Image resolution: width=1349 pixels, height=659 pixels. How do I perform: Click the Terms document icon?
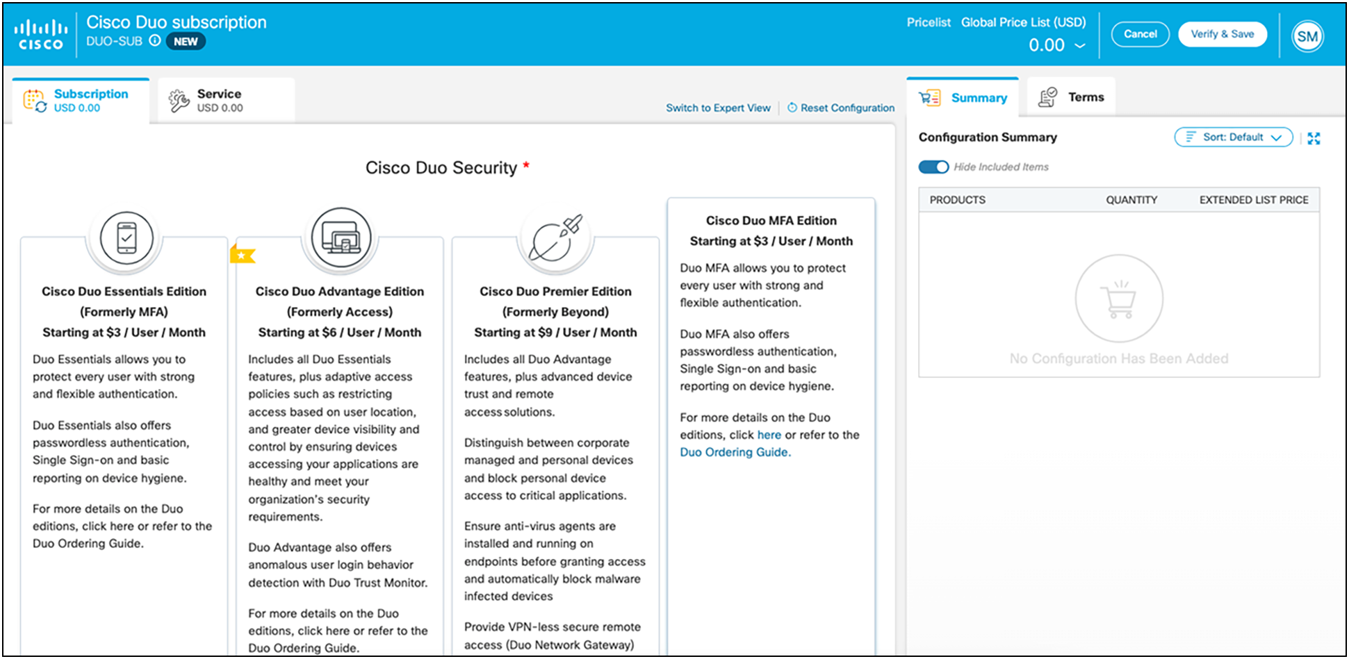1047,97
